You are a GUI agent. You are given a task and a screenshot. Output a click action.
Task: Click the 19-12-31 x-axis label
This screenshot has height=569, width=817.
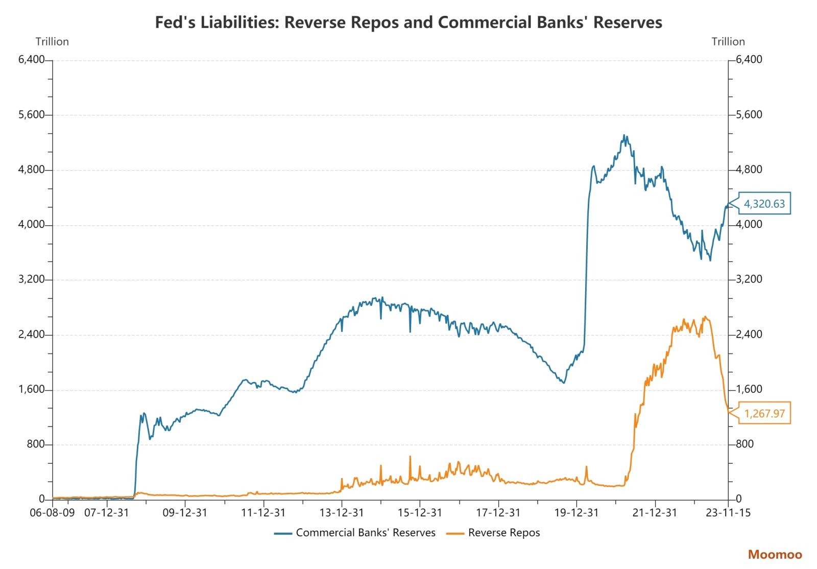pyautogui.click(x=576, y=513)
